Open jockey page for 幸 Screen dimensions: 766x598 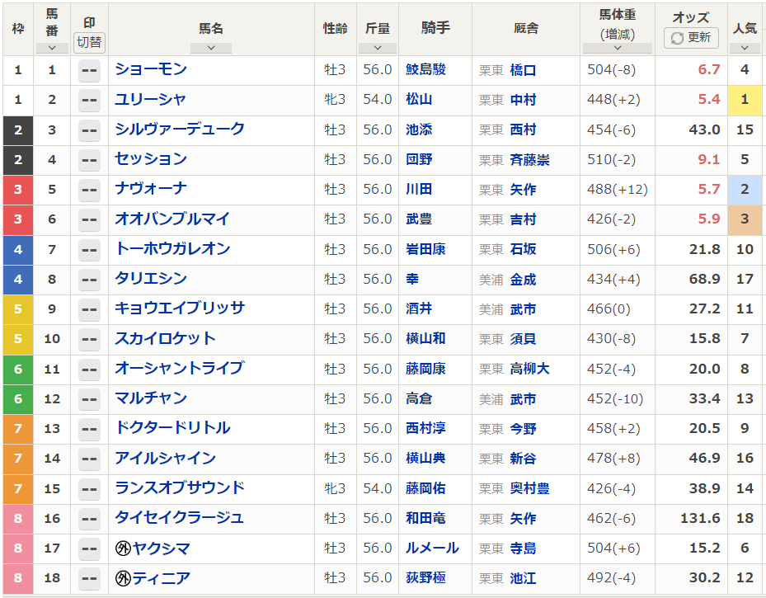(x=412, y=279)
